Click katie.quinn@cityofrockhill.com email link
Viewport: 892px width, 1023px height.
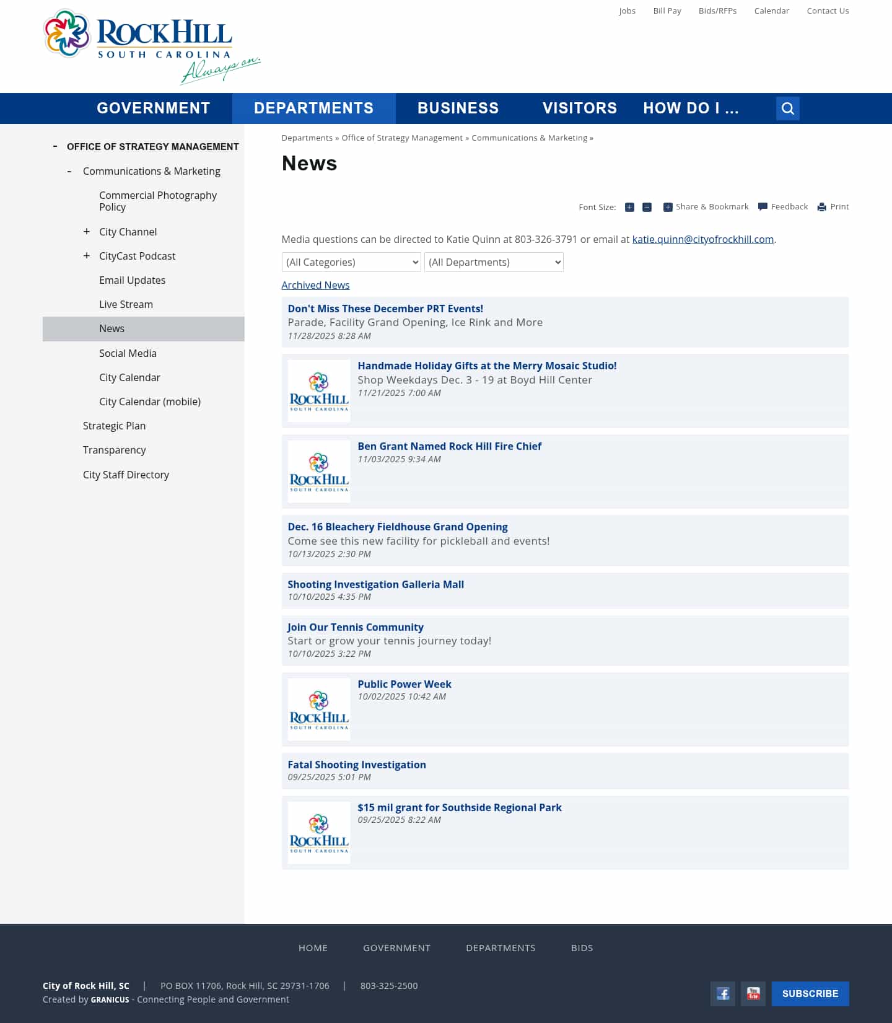(x=703, y=239)
